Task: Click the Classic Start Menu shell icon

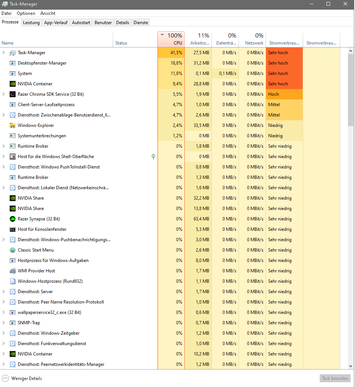Action: [13, 250]
